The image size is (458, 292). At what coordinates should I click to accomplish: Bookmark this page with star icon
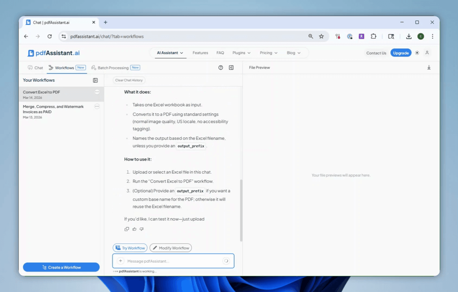click(321, 37)
